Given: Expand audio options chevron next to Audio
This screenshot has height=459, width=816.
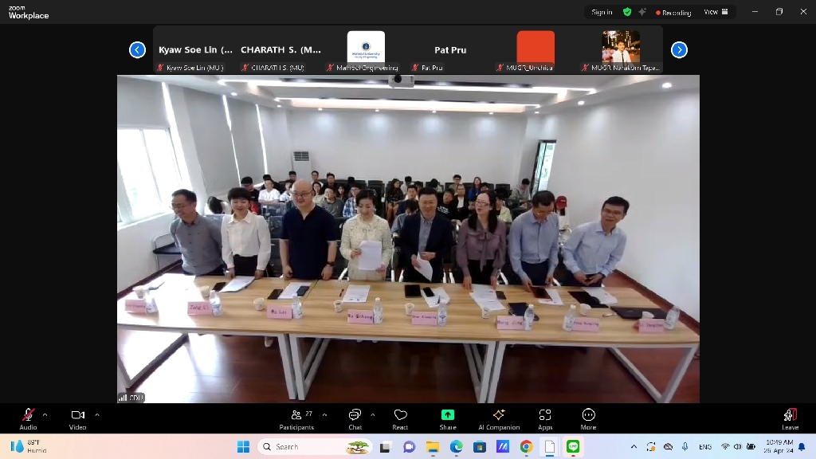Looking at the screenshot, I should coord(45,414).
